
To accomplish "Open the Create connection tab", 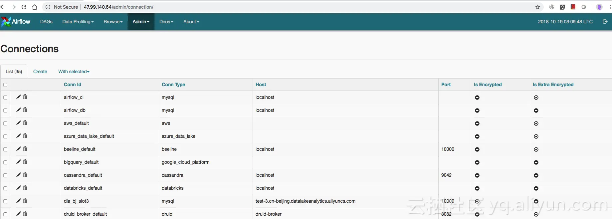I will point(40,72).
